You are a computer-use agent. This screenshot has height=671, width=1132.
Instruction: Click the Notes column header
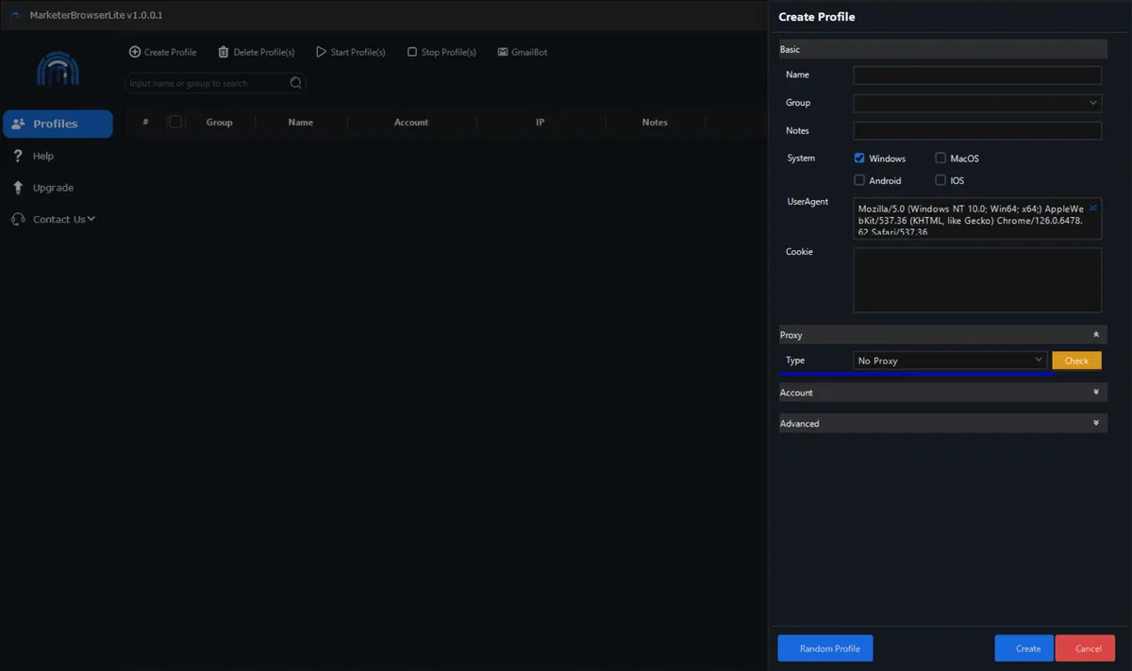click(x=655, y=122)
